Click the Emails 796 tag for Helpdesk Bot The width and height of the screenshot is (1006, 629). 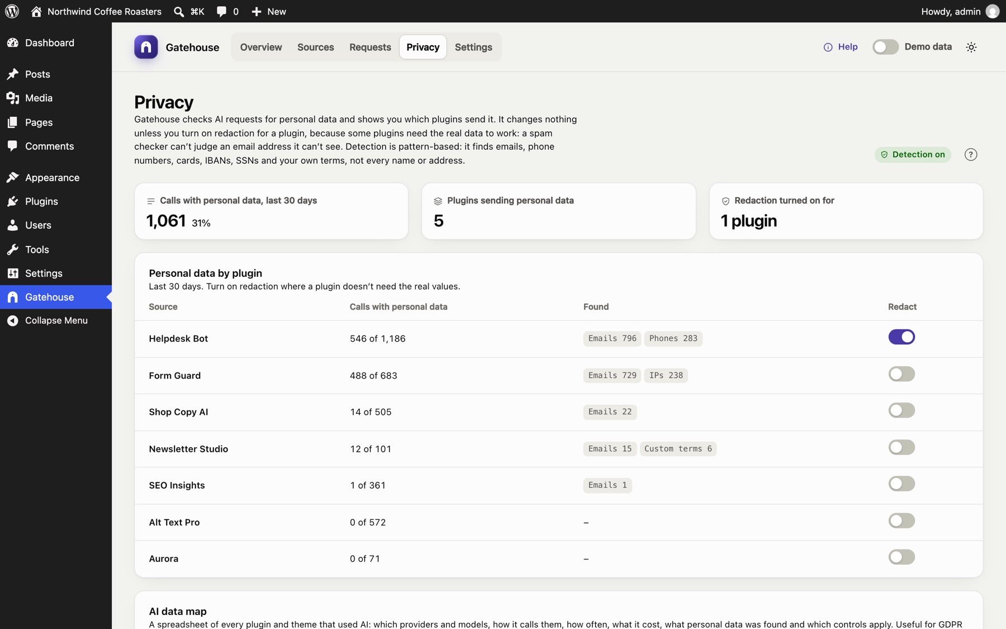point(612,338)
